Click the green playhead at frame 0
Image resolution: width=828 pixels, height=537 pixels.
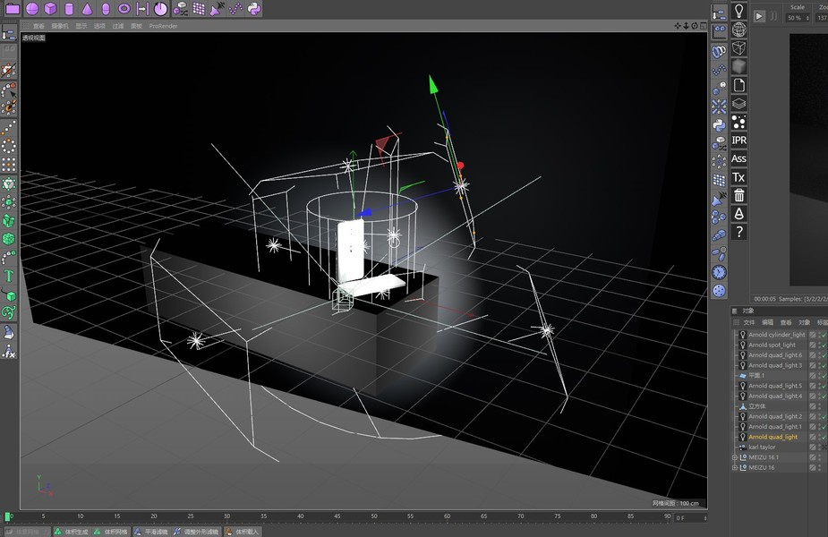7,516
